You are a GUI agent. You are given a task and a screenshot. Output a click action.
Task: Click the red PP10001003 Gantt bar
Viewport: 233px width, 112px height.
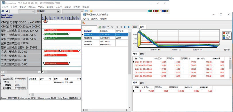[x=55, y=55]
